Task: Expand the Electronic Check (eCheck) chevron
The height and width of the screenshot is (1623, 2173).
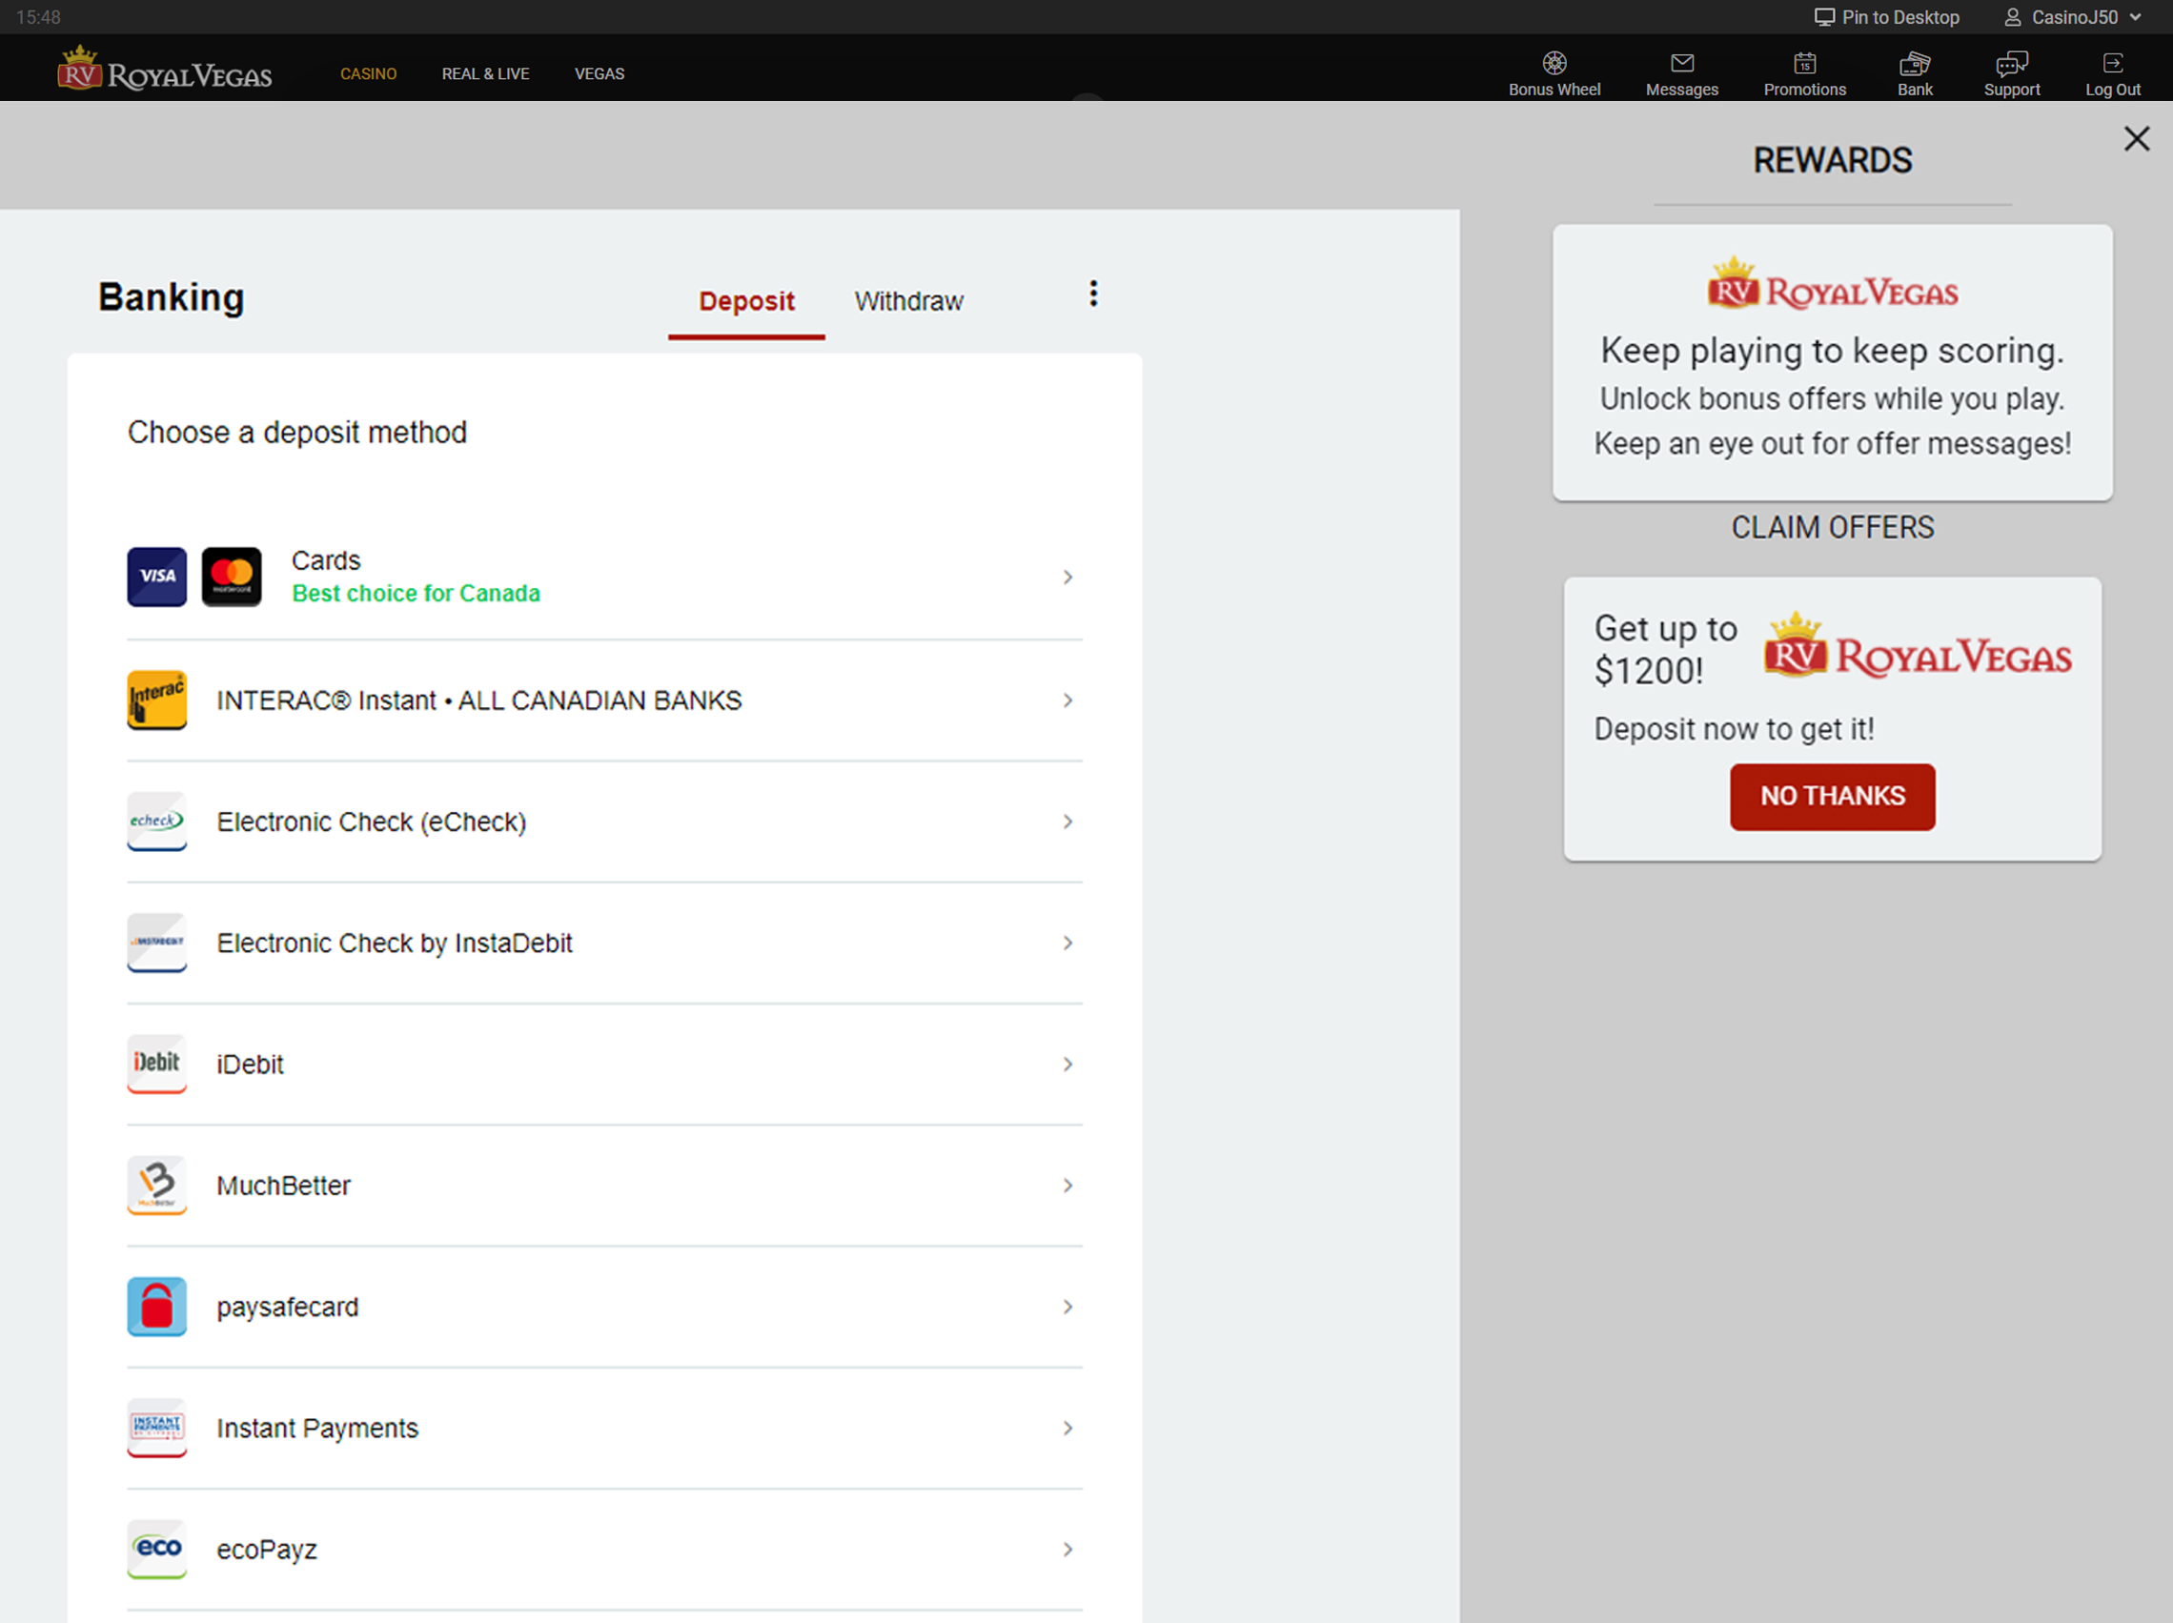Action: tap(1067, 822)
